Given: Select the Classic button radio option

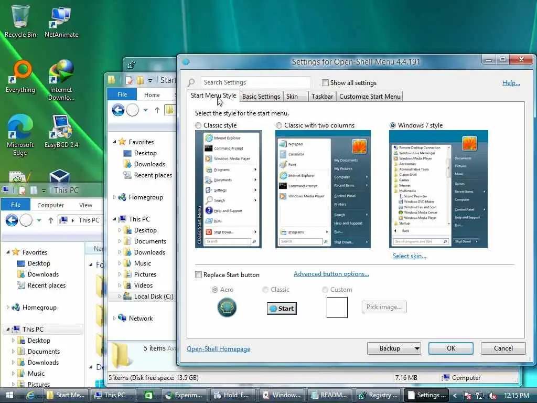Looking at the screenshot, I should coord(265,290).
